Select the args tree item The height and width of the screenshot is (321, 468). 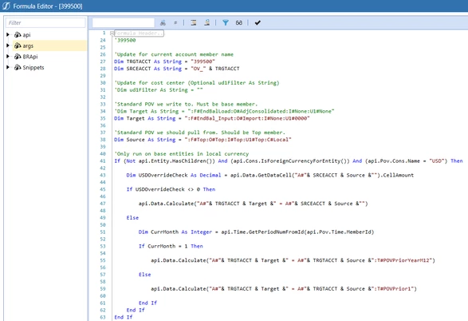coord(28,46)
